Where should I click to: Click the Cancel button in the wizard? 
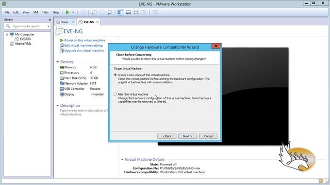[208, 136]
